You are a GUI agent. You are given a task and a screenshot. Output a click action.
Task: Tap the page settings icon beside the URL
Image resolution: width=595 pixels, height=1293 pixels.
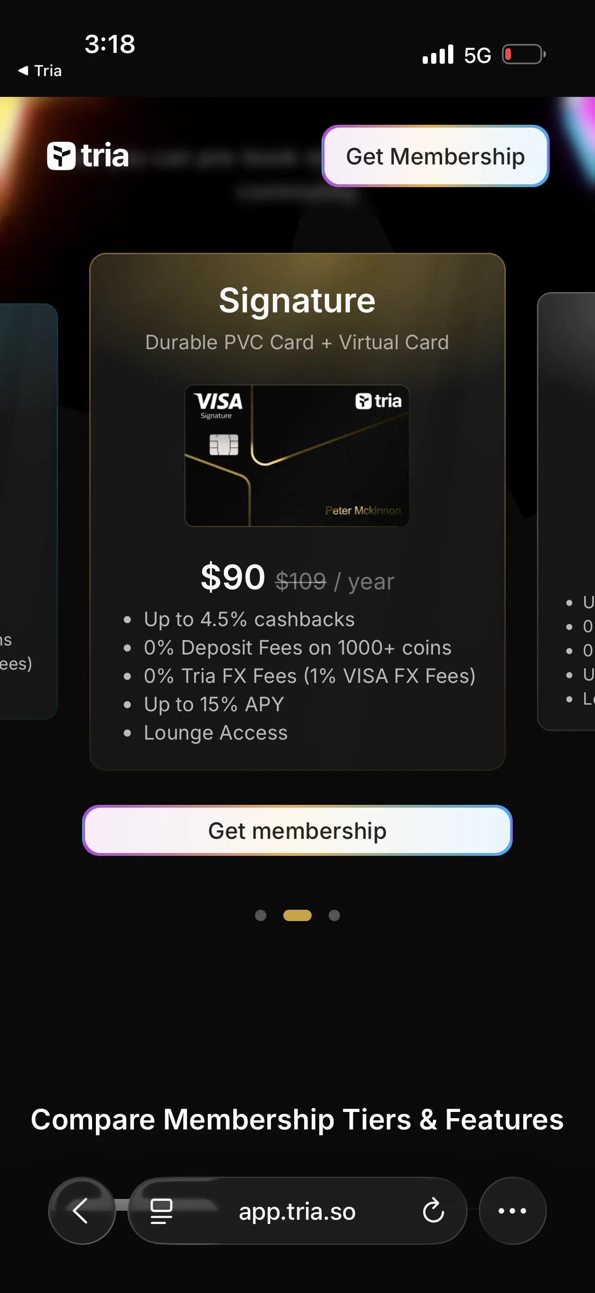click(161, 1211)
